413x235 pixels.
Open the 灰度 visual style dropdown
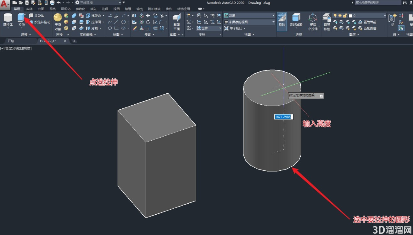tap(249, 15)
